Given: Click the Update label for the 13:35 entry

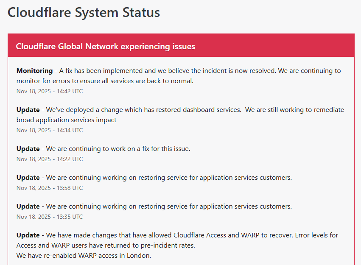Looking at the screenshot, I should pyautogui.click(x=28, y=206).
